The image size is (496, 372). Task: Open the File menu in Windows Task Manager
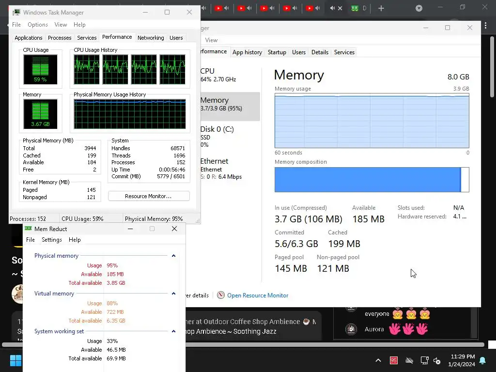pyautogui.click(x=16, y=25)
